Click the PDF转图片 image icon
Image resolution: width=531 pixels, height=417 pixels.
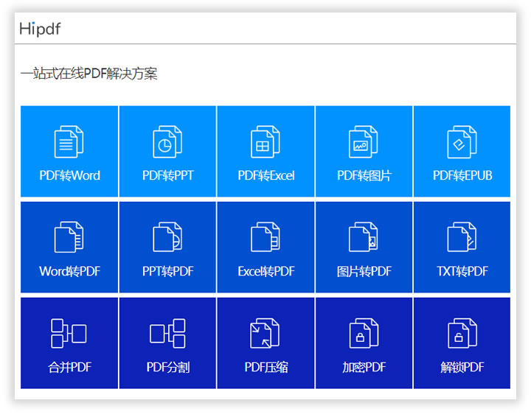[364, 141]
